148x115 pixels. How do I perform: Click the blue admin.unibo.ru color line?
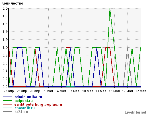[x=8, y=97]
